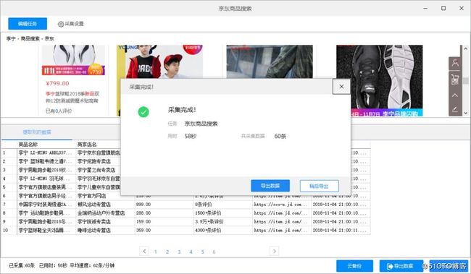Viewport: 471px width, 274px height.
Task: Click price cell 359.00
Action: [164, 231]
